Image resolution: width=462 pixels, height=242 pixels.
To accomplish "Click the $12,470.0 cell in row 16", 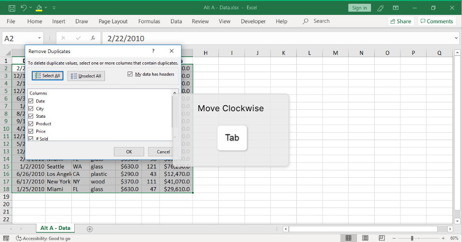I will (176, 174).
